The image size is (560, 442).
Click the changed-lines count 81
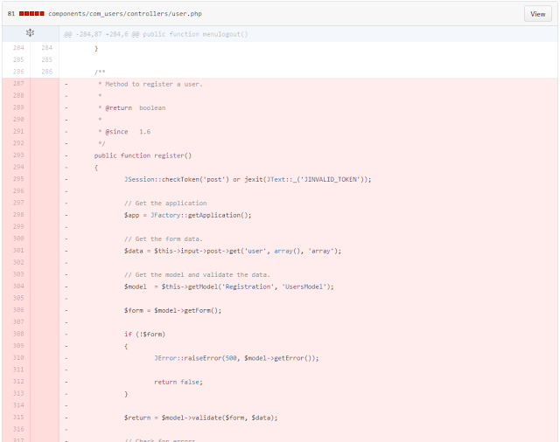click(x=11, y=14)
